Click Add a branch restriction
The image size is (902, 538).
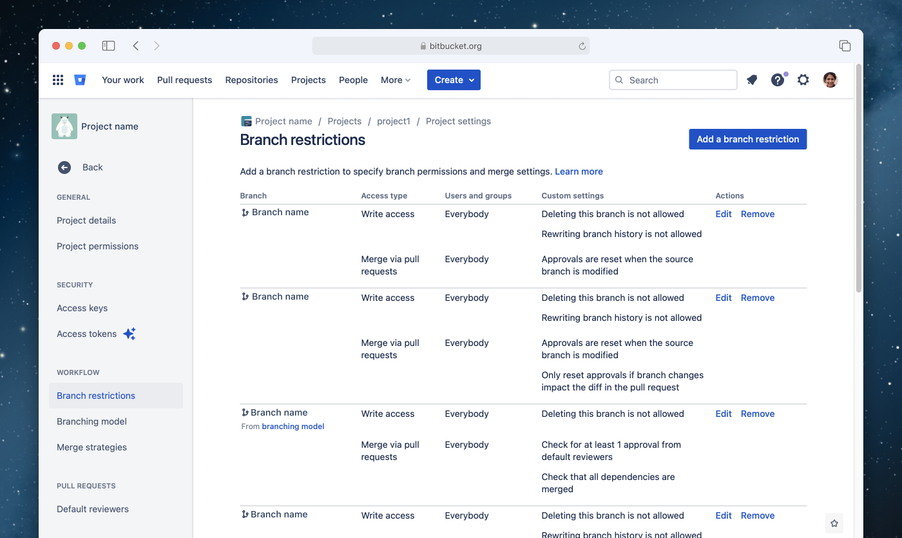[x=747, y=139]
